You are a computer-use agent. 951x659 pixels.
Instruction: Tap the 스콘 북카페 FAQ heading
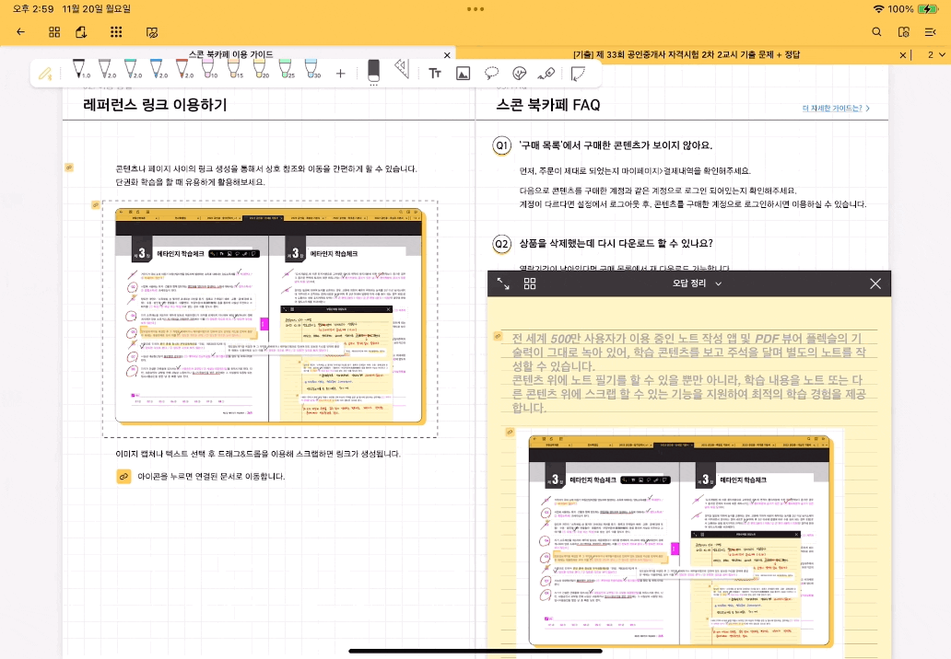548,105
